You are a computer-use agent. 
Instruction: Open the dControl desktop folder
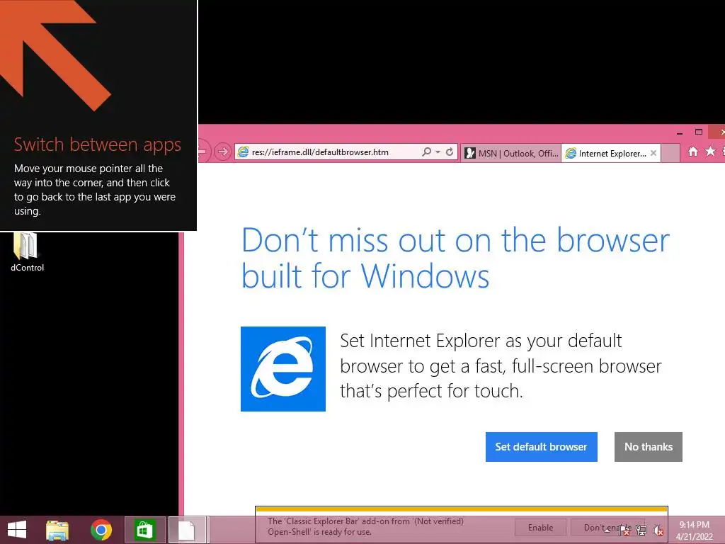(x=27, y=252)
